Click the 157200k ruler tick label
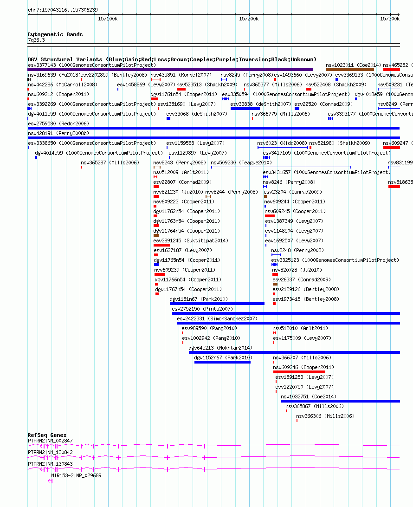The width and height of the screenshot is (413, 507). [249, 19]
